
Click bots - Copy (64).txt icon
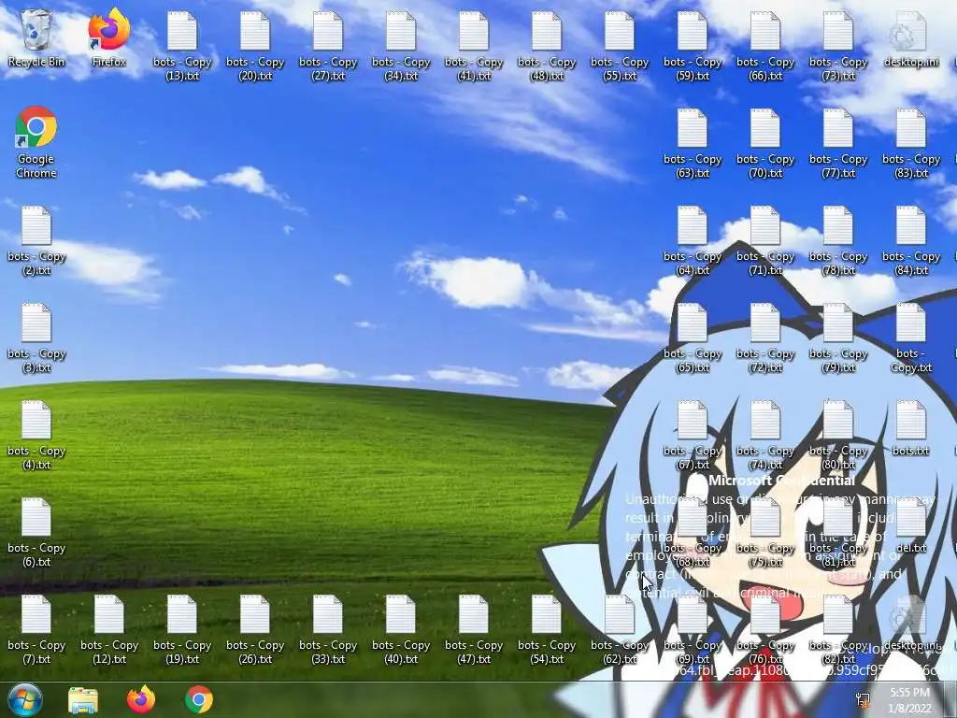point(693,240)
